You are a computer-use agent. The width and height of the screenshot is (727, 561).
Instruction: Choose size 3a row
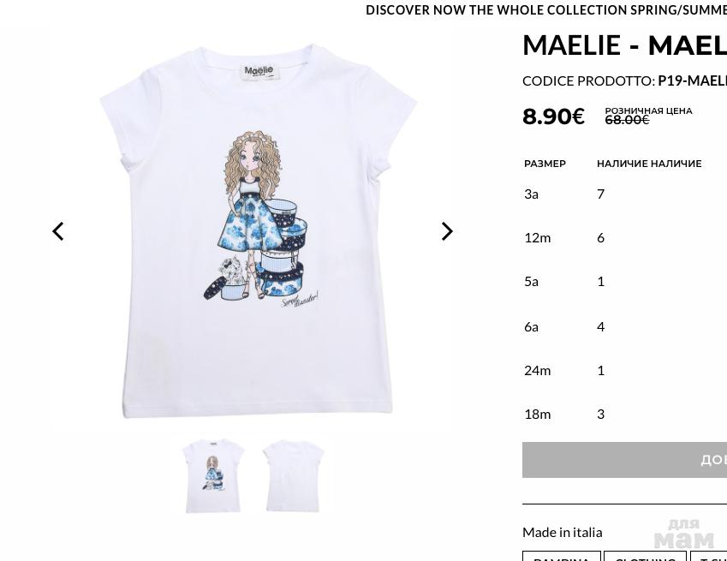pos(625,194)
